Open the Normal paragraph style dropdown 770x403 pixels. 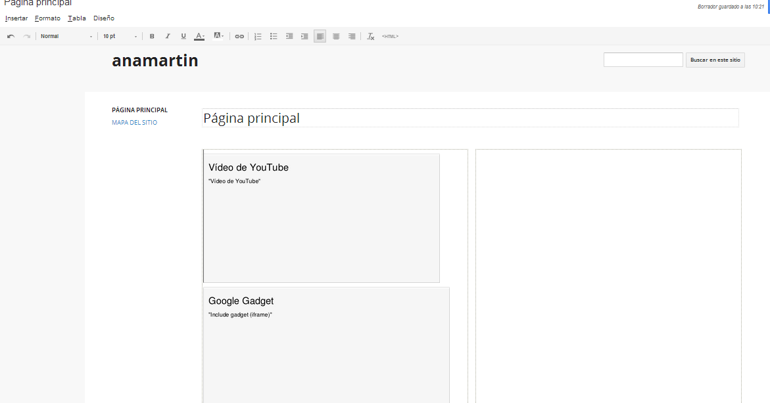point(66,36)
